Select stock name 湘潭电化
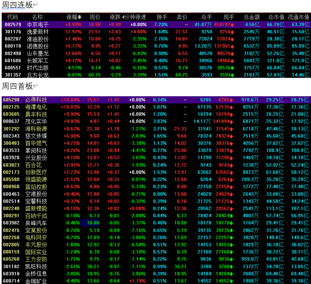 click(x=36, y=107)
